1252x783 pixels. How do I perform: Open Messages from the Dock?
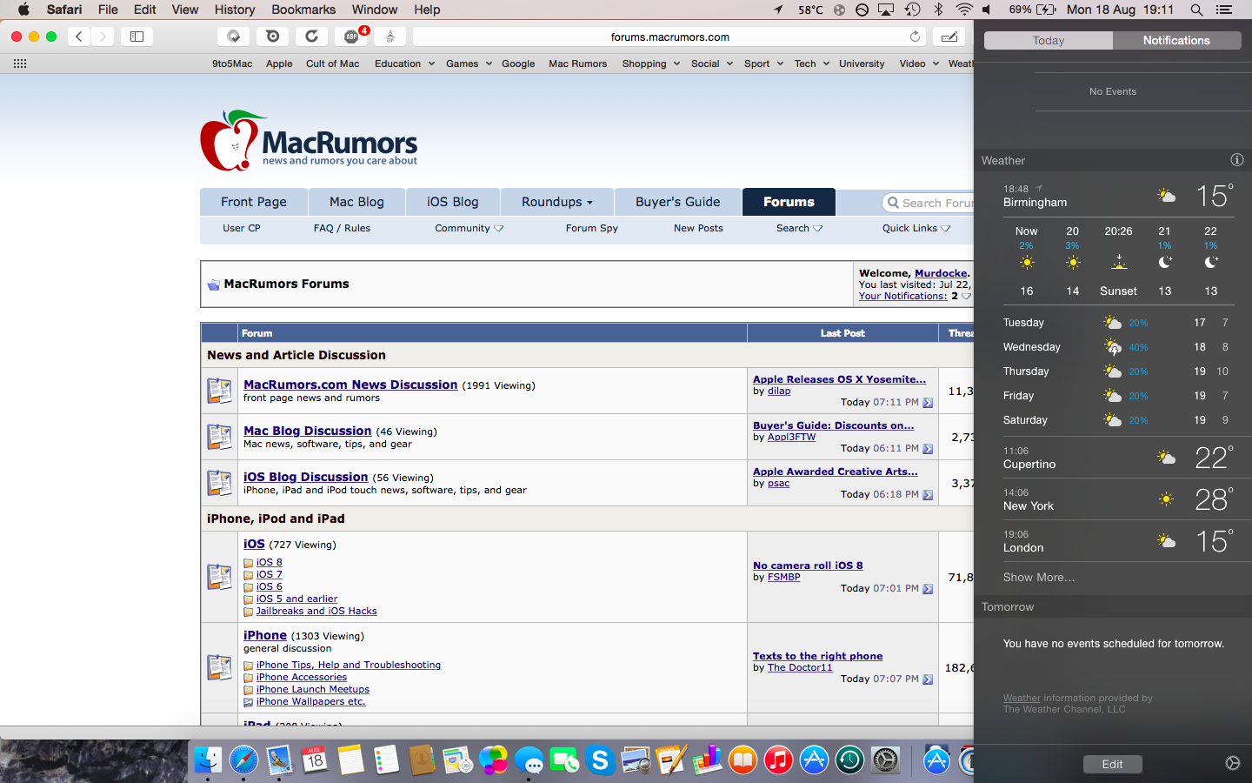529,760
